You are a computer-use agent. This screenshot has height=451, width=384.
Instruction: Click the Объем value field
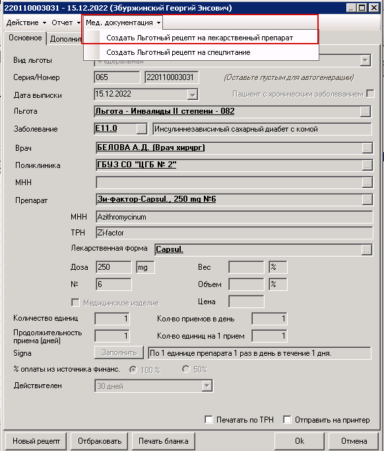point(246,284)
